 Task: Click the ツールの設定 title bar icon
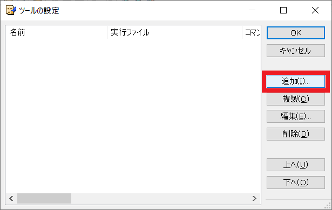click(11, 10)
